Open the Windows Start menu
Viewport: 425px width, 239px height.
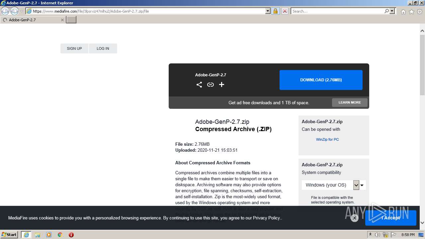[x=9, y=235]
